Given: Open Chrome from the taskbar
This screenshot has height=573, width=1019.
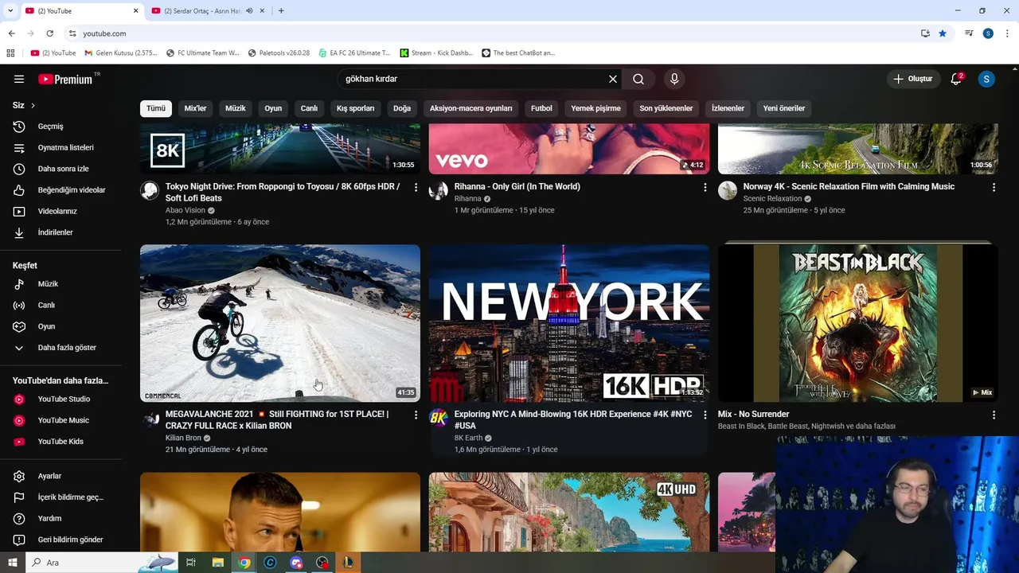Looking at the screenshot, I should point(244,563).
